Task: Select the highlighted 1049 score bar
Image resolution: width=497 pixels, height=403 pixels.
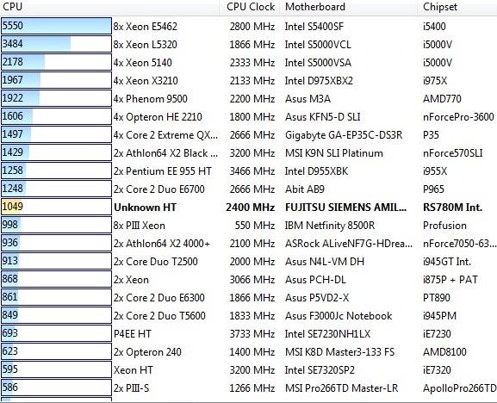Action: click(x=57, y=207)
